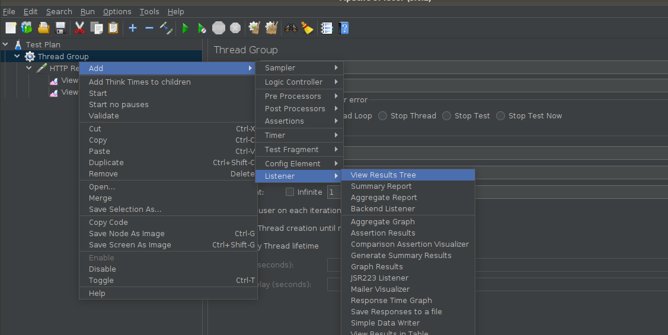668x335 pixels.
Task: Choose Simple Data Writer listener
Action: pyautogui.click(x=408, y=323)
